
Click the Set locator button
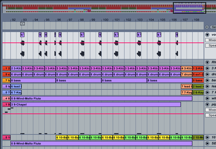[213, 27]
